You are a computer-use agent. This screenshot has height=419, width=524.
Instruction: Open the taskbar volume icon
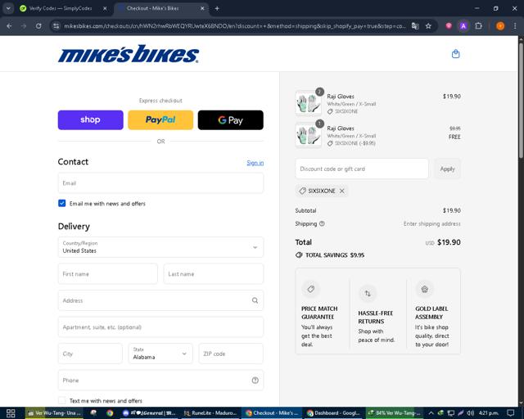470,413
